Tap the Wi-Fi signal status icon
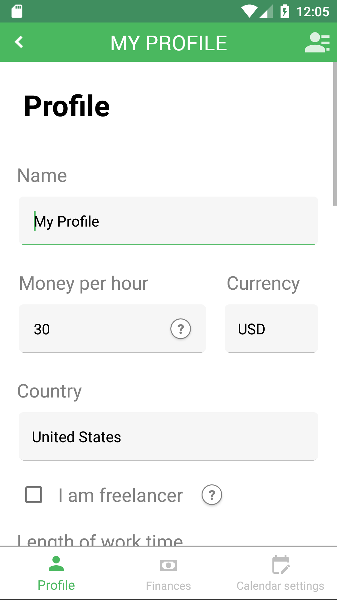The image size is (337, 600). (249, 11)
